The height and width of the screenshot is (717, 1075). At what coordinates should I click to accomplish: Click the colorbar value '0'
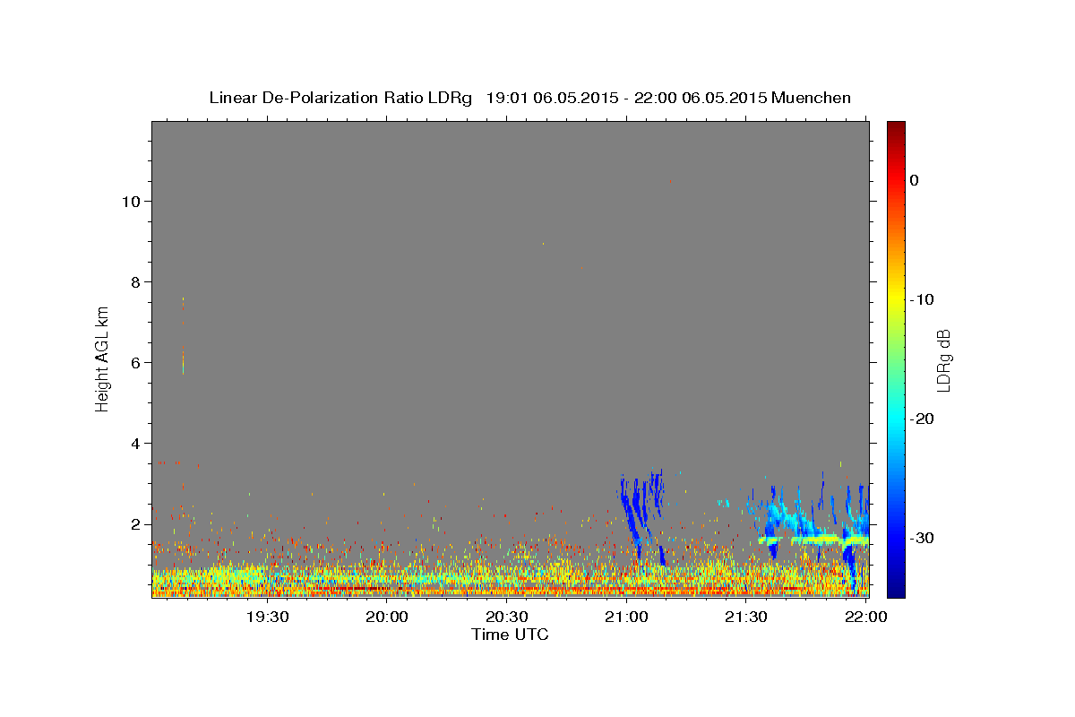(915, 180)
